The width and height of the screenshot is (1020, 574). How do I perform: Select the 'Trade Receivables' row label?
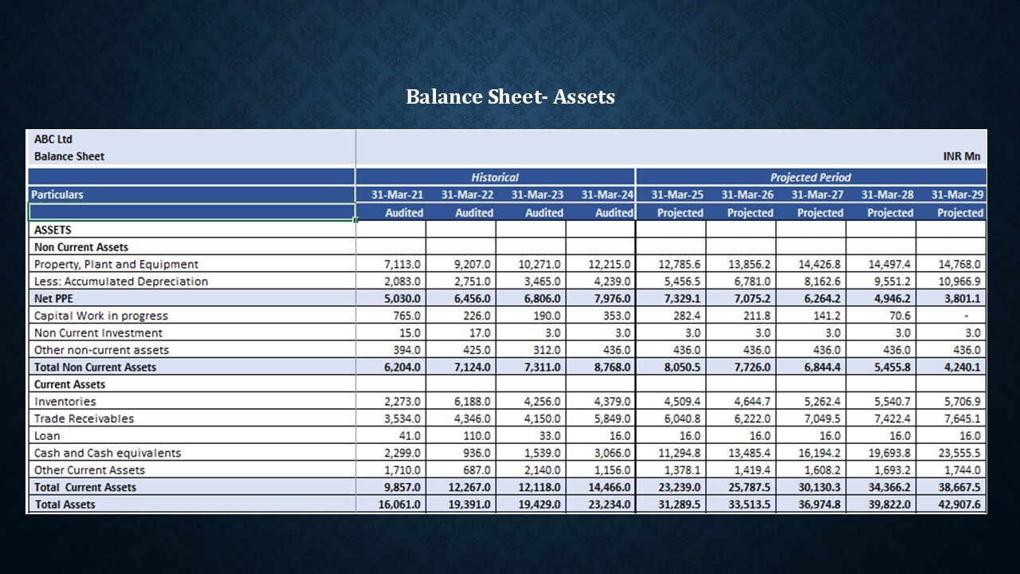tap(84, 419)
